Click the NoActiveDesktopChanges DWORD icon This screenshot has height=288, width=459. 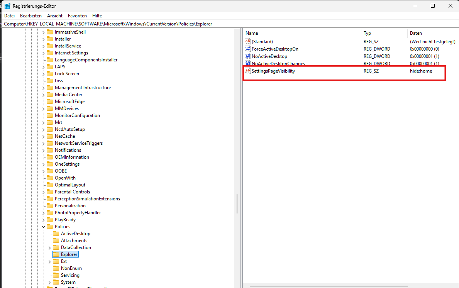[x=247, y=63]
